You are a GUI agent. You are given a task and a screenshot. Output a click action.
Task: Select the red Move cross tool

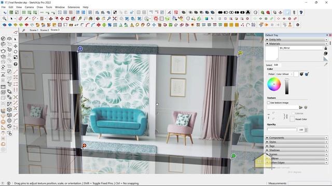(x=62, y=19)
